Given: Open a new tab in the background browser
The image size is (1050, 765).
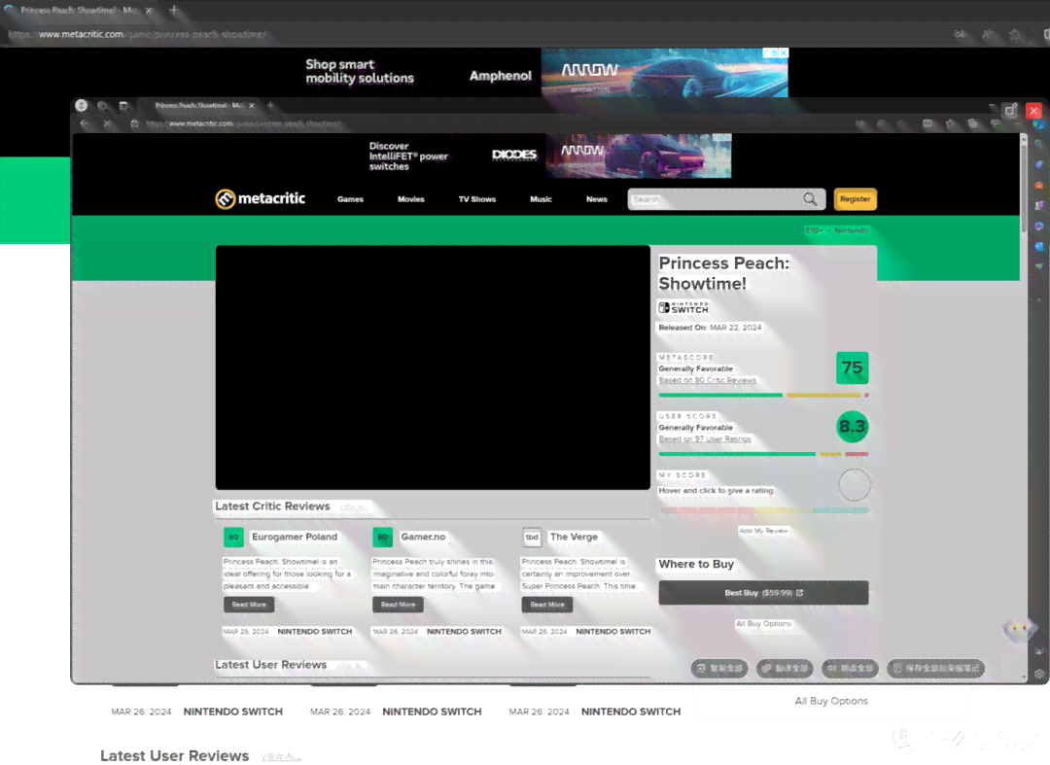Looking at the screenshot, I should pyautogui.click(x=173, y=10).
